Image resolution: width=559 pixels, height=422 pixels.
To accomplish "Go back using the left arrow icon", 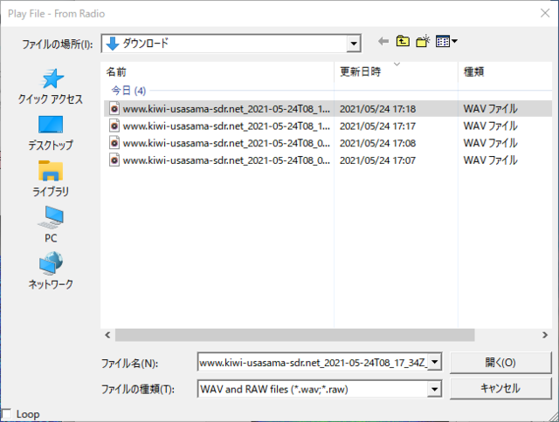I will click(x=383, y=42).
